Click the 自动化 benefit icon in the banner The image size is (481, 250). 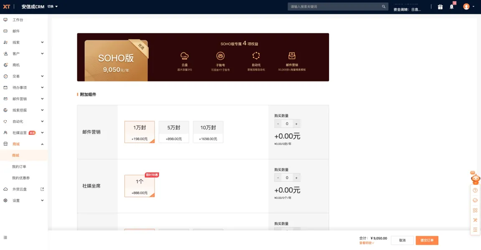[x=256, y=56]
